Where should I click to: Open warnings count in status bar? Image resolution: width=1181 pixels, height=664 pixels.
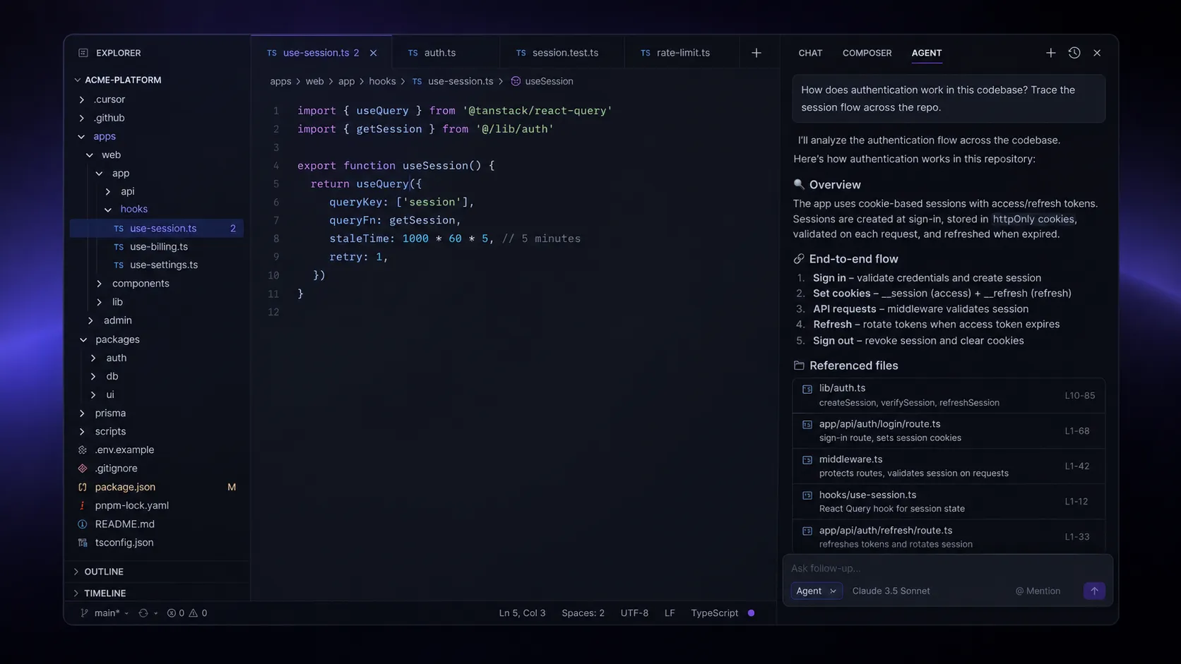pyautogui.click(x=198, y=613)
